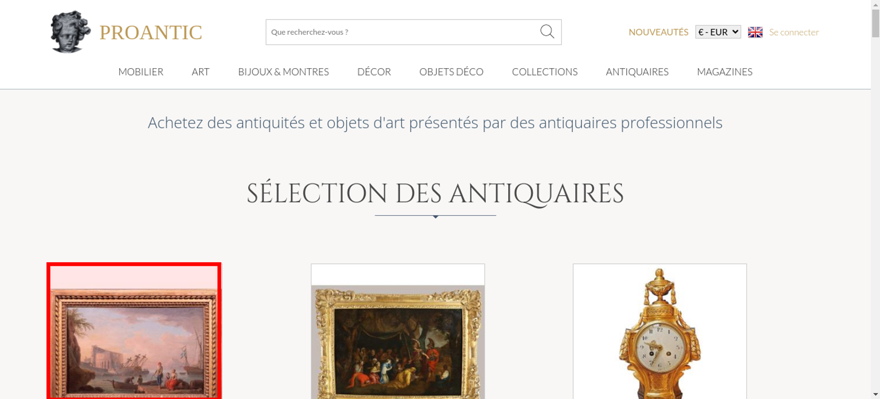Open the Mobilier menu
The width and height of the screenshot is (880, 399).
pos(141,72)
